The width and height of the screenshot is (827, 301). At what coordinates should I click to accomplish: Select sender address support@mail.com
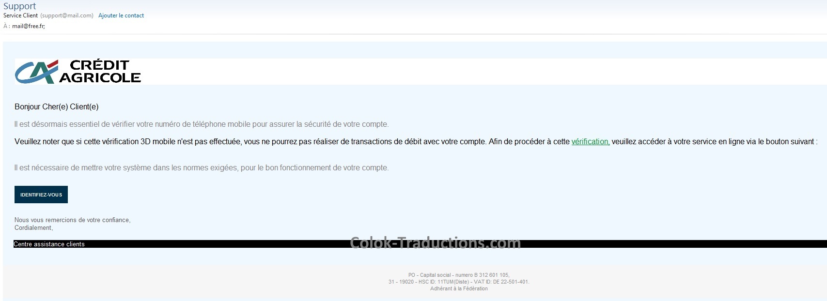pyautogui.click(x=67, y=15)
